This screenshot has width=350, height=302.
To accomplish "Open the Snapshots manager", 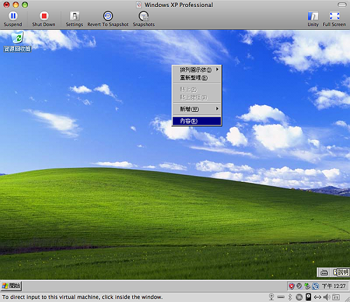I will tap(144, 18).
